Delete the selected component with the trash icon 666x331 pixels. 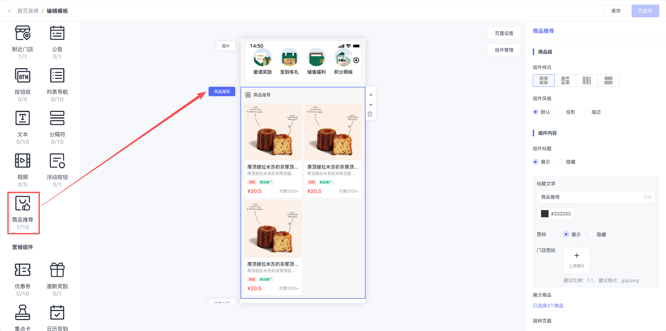point(370,114)
